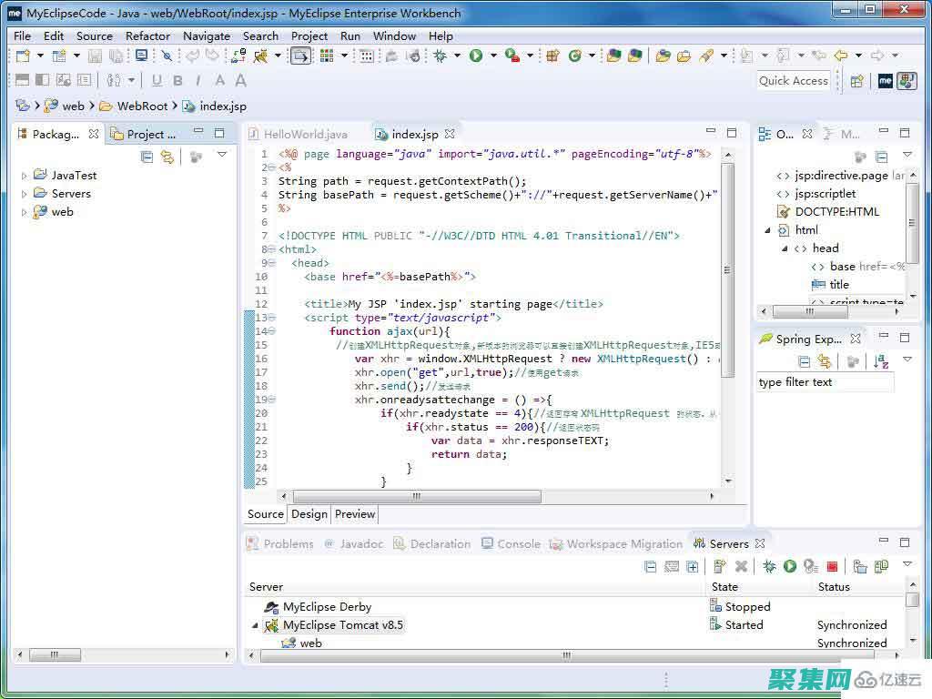Expand the JavaTest project in Package Explorer
Image resolution: width=932 pixels, height=699 pixels.
click(23, 175)
